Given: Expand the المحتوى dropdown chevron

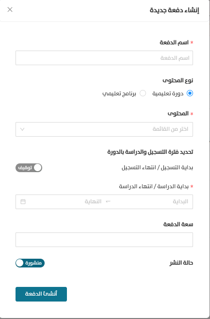Looking at the screenshot, I should pyautogui.click(x=22, y=129).
